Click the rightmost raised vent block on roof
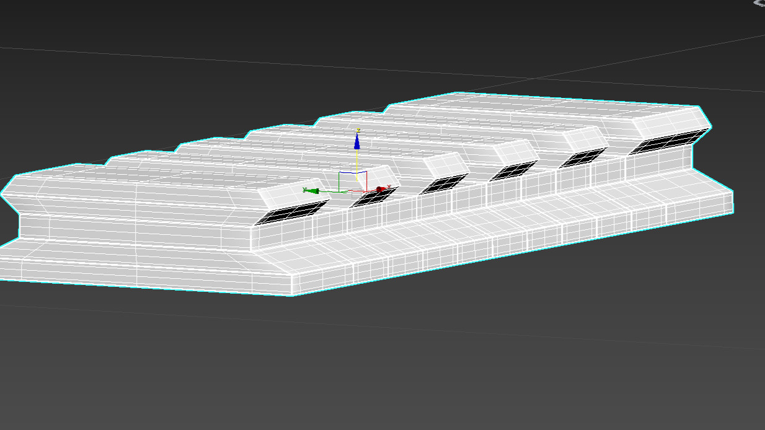The image size is (765, 430). tap(670, 122)
